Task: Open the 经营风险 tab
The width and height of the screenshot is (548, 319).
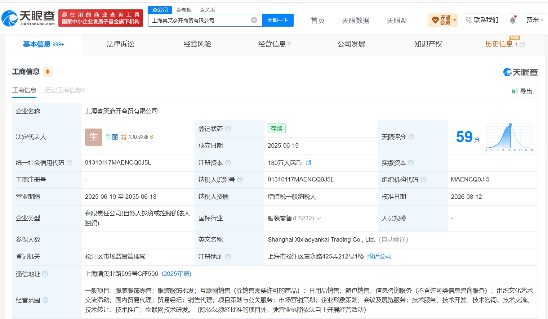Action: click(x=197, y=44)
